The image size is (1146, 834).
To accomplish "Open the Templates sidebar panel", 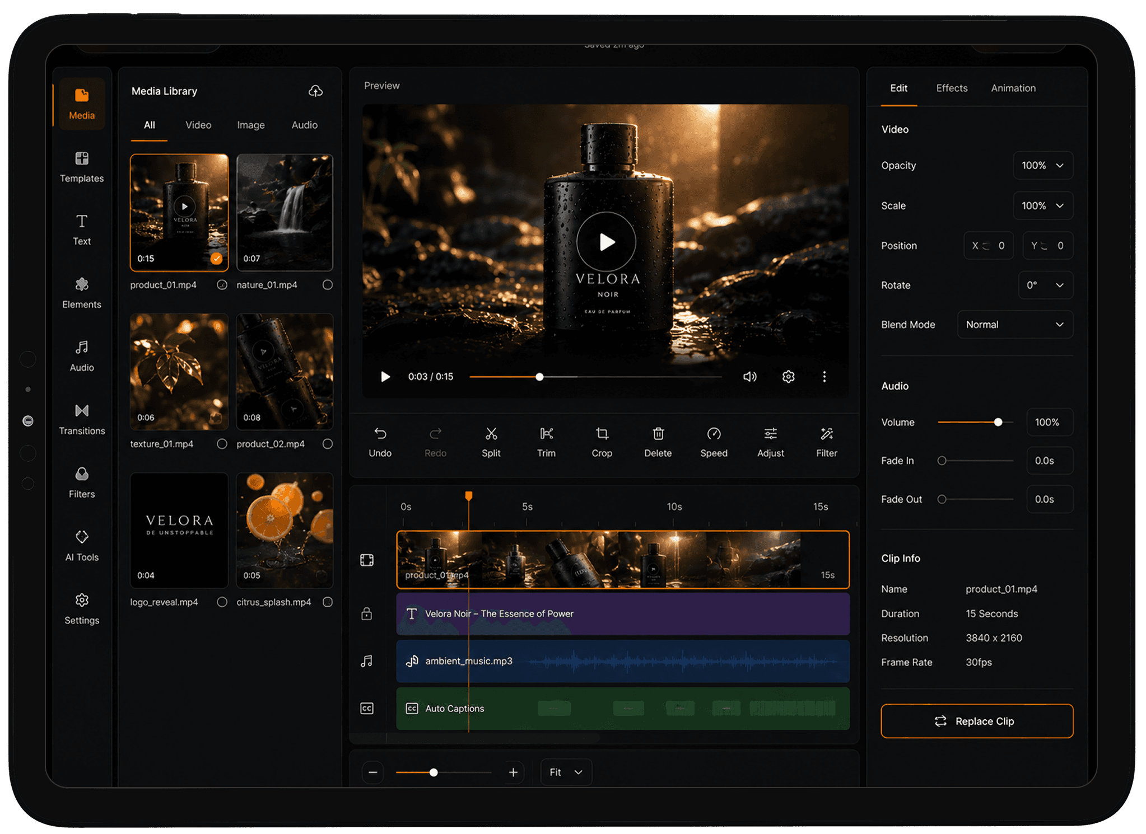I will pyautogui.click(x=82, y=167).
